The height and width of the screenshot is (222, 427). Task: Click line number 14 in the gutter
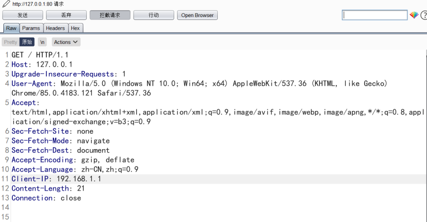pyautogui.click(x=5, y=208)
